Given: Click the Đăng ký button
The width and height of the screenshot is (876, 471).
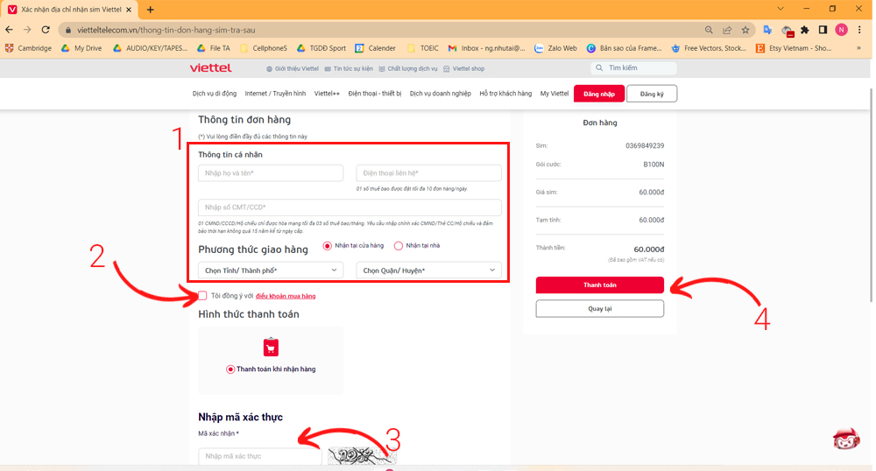Looking at the screenshot, I should point(652,94).
